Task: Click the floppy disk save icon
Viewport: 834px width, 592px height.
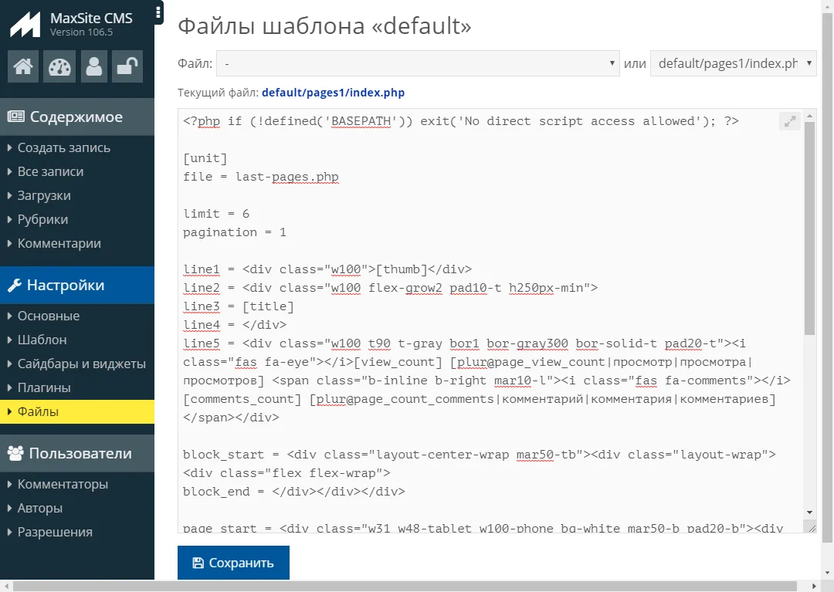Action: point(198,563)
